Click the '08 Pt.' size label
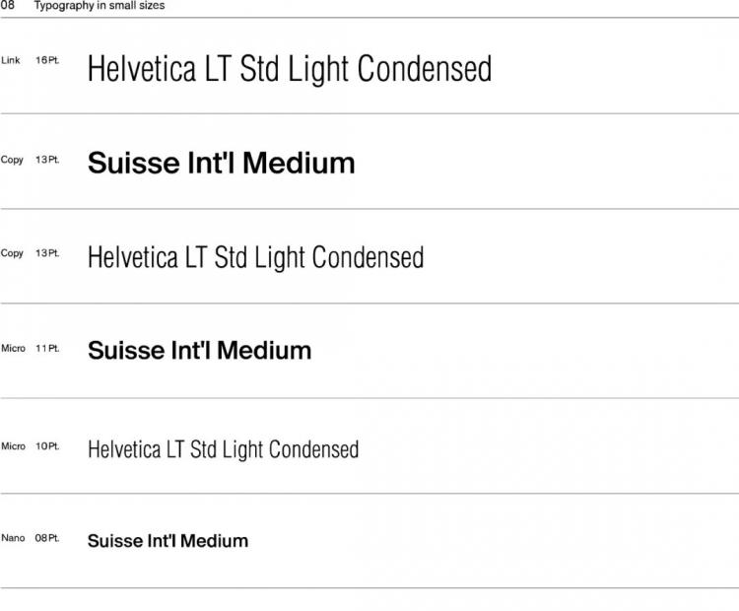 pos(47,538)
